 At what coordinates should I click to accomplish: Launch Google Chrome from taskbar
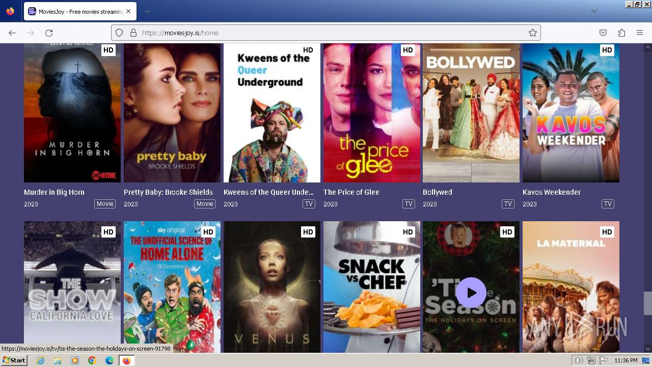(x=92, y=360)
